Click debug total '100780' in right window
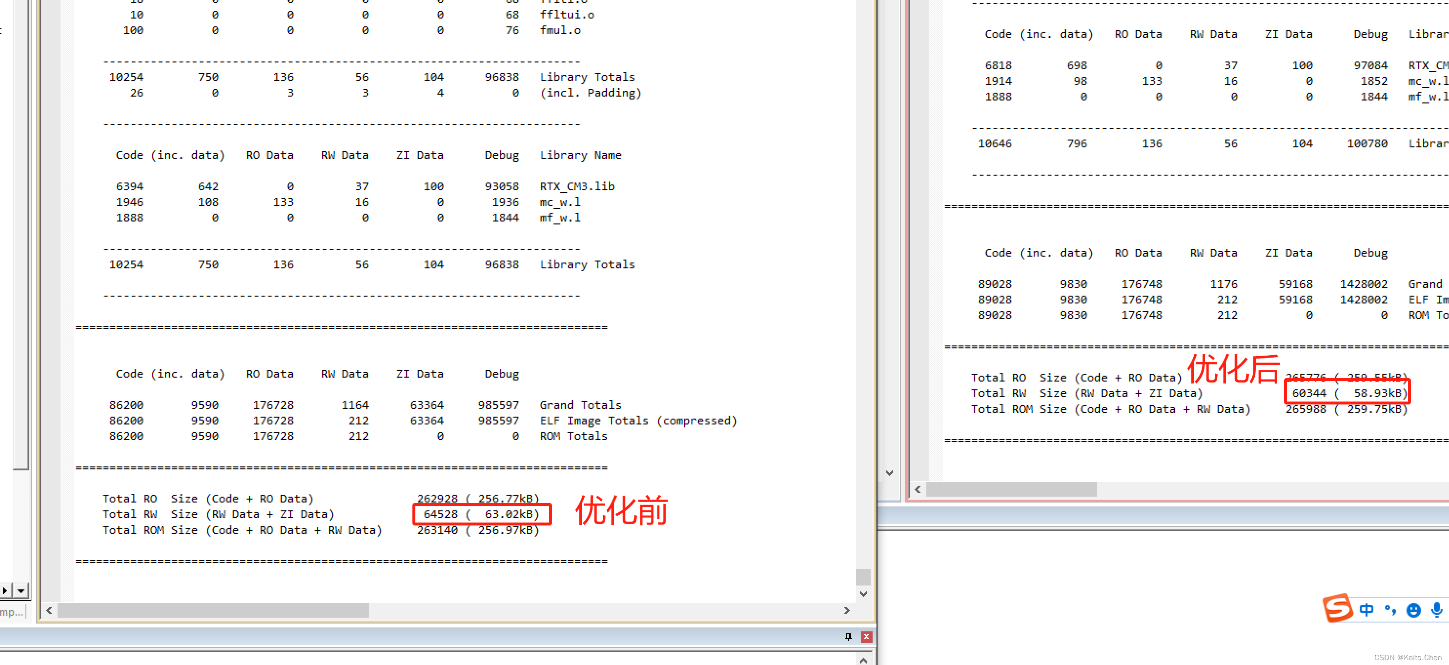The width and height of the screenshot is (1449, 665). (x=1367, y=143)
